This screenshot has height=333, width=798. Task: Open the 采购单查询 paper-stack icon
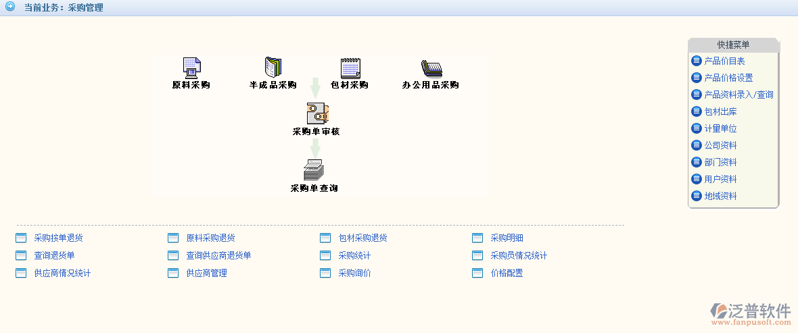coord(314,170)
